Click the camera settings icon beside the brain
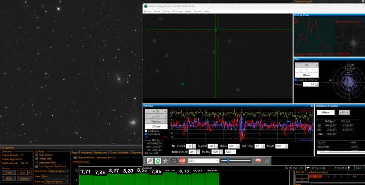Image resolution: width=365 pixels, height=185 pixels. [x=266, y=160]
